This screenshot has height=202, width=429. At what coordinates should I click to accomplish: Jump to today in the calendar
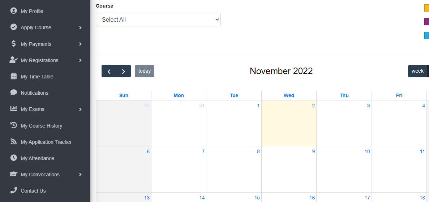145,71
